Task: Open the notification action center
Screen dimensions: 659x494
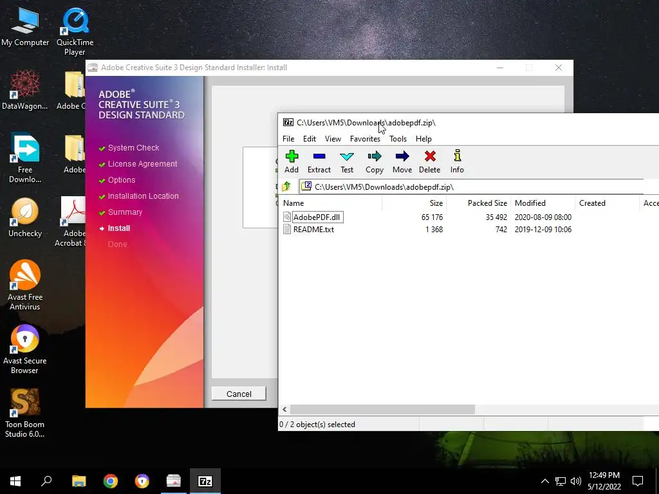Action: coord(638,481)
